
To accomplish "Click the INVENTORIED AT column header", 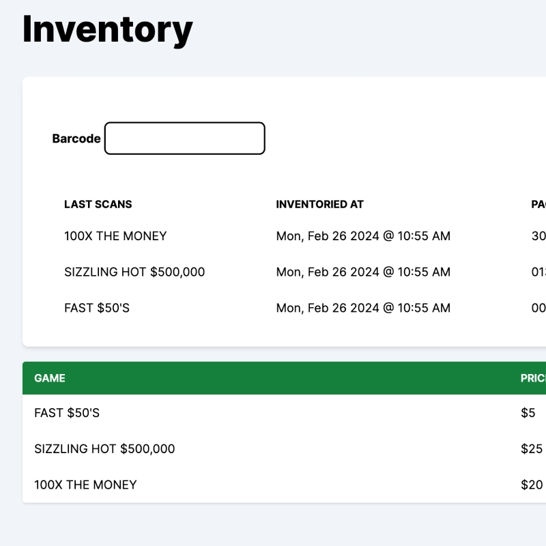I will tap(319, 204).
